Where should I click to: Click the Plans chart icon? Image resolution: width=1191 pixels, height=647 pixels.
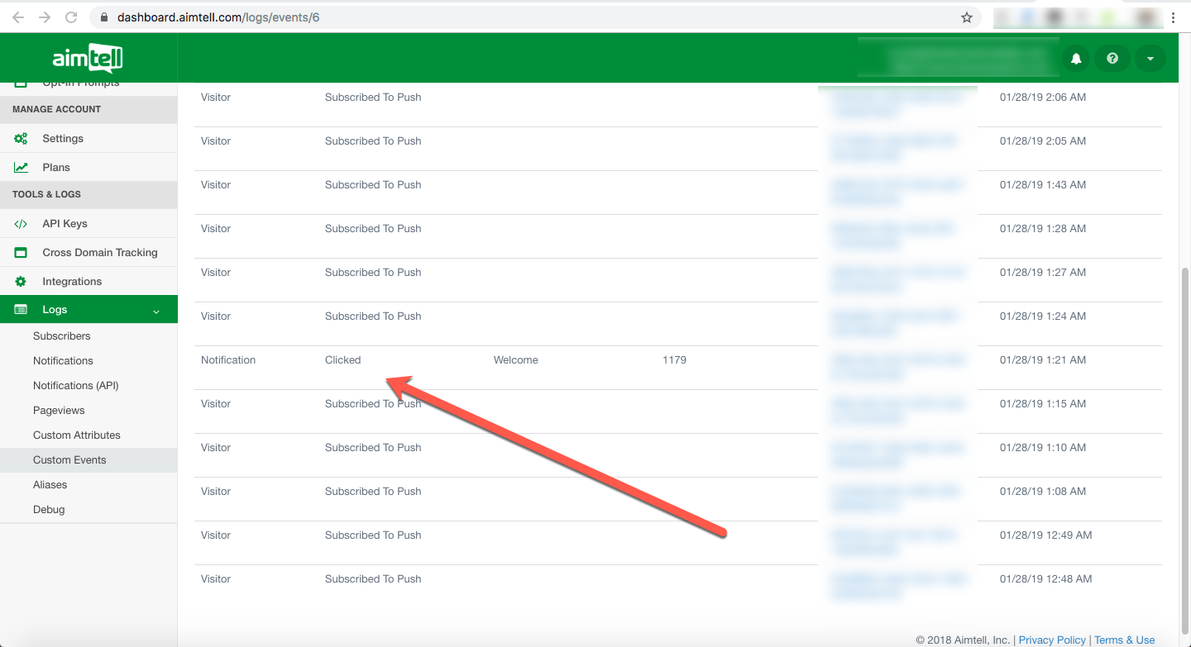click(x=21, y=168)
